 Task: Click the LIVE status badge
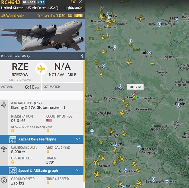(79, 16)
